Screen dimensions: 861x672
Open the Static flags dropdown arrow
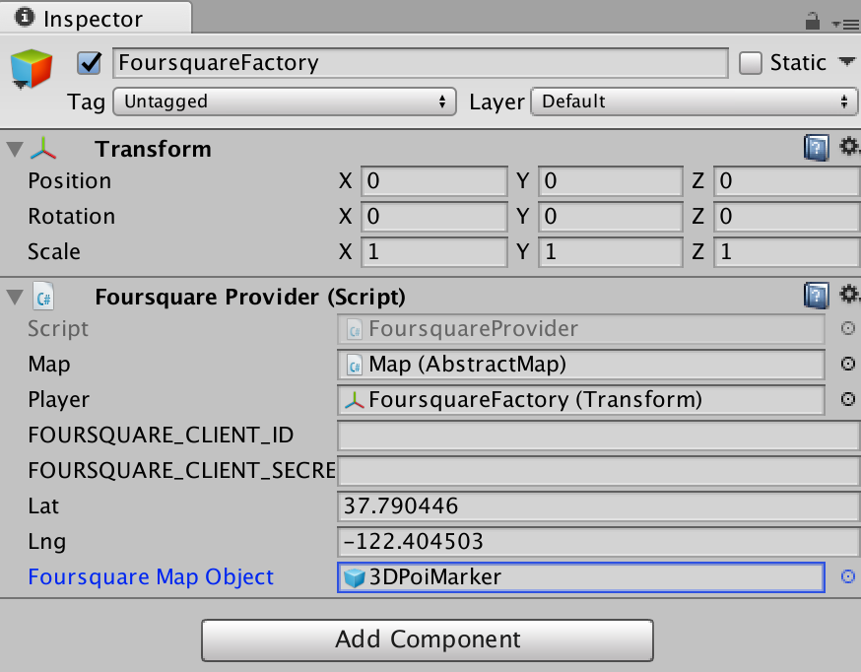pos(847,61)
